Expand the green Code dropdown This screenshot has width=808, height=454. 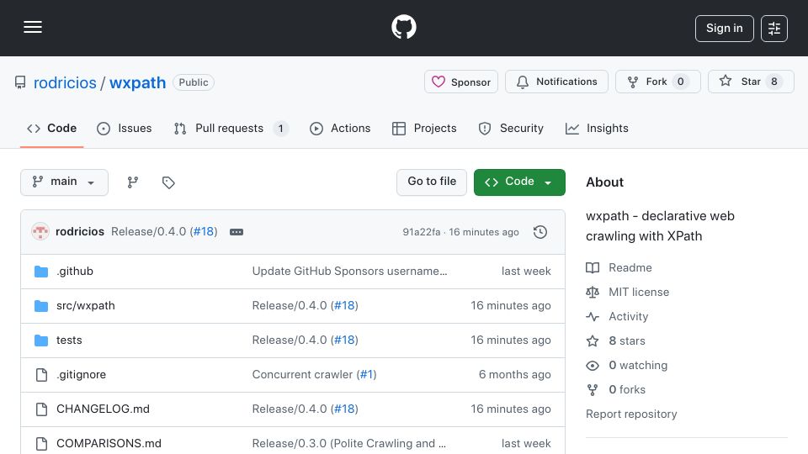[519, 182]
